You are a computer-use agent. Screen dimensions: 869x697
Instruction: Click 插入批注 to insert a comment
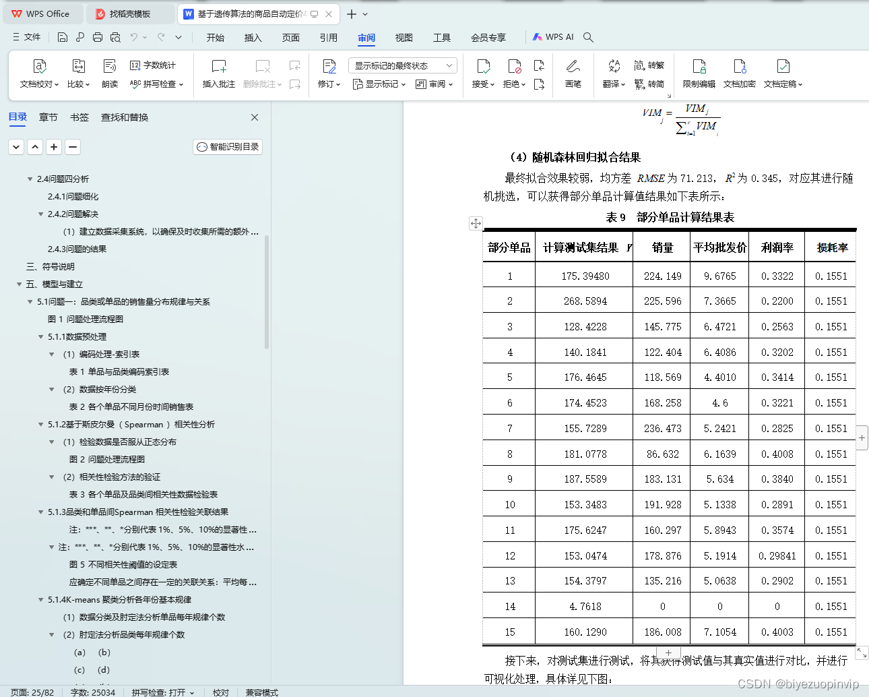point(219,74)
